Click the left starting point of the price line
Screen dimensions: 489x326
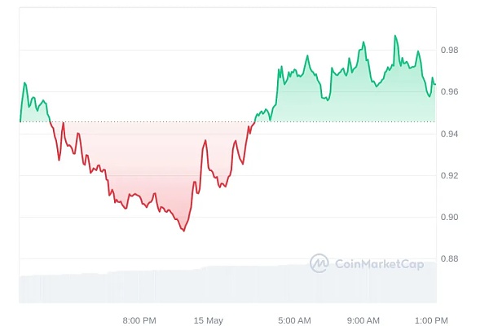coord(20,121)
